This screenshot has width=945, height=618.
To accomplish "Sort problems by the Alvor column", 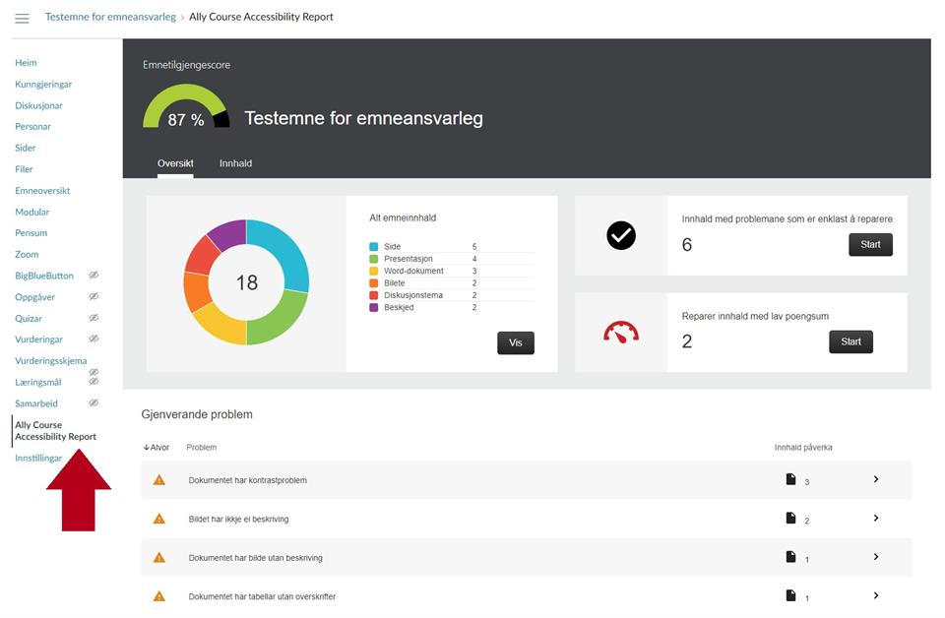I will click(x=157, y=448).
